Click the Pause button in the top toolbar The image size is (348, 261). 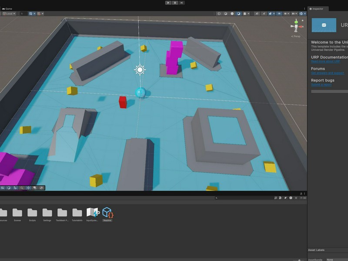[x=175, y=3]
